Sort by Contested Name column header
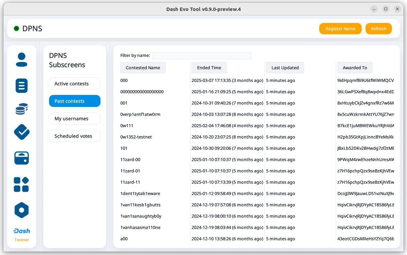This screenshot has height=255, width=407. (x=143, y=68)
